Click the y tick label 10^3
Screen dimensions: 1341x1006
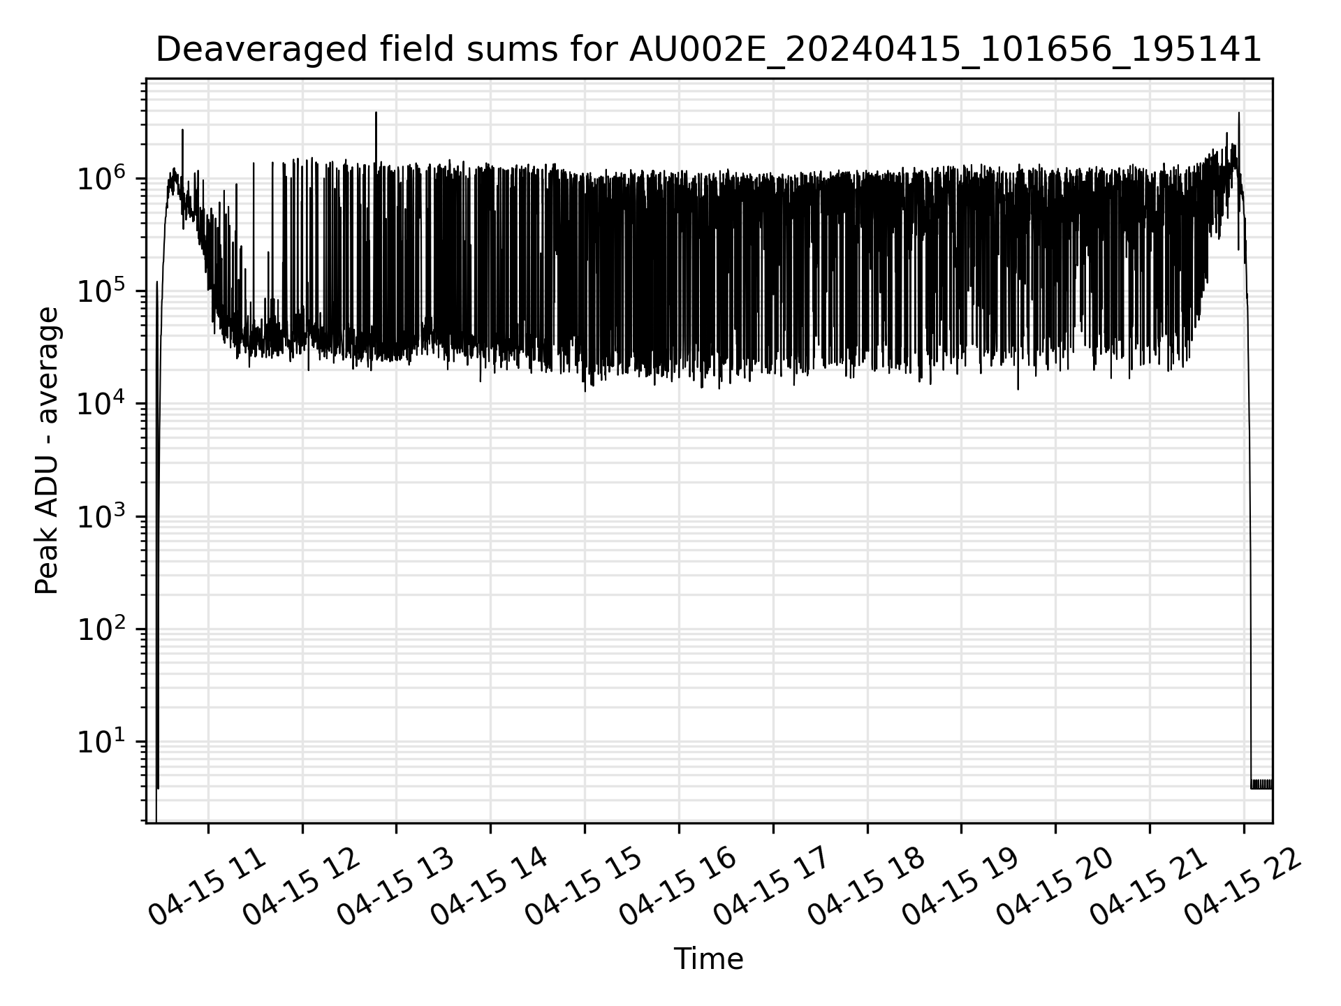click(x=101, y=515)
